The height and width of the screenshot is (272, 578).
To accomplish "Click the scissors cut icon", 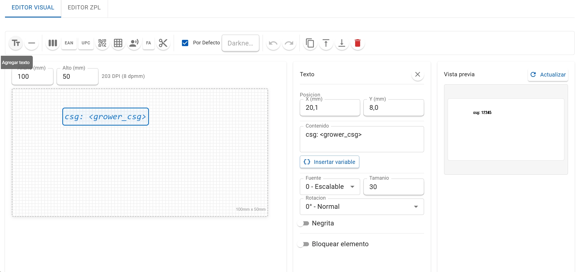I will [x=163, y=43].
